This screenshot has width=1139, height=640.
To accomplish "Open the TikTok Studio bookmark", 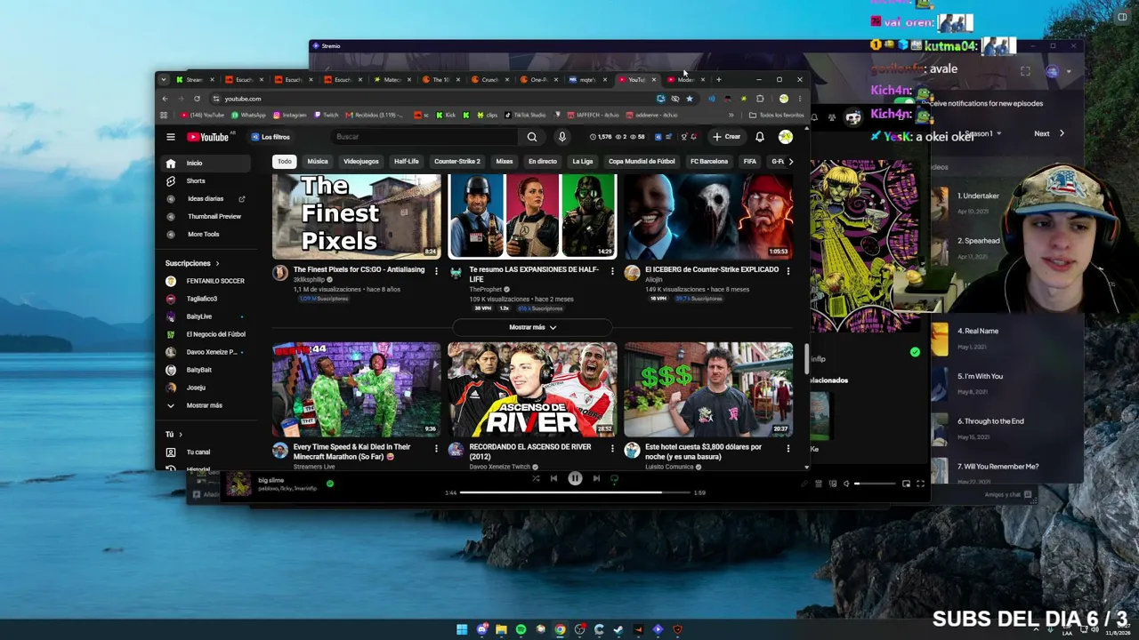I will tap(525, 115).
